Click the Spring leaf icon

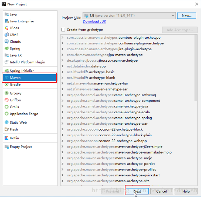point(6,48)
